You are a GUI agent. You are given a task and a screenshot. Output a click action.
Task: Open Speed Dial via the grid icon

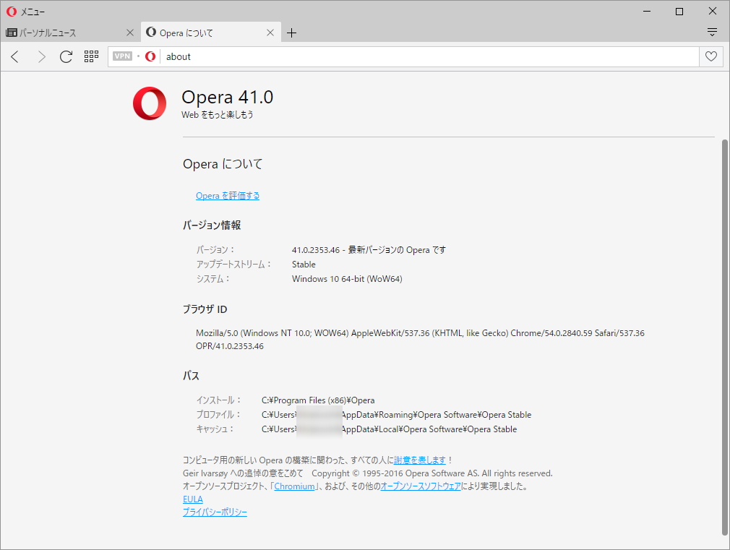(91, 56)
